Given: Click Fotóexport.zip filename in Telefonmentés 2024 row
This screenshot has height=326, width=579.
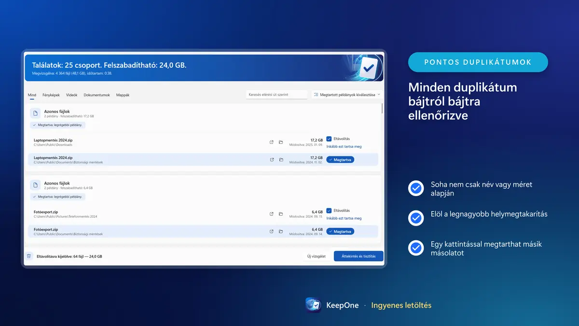Looking at the screenshot, I should click(x=46, y=212).
